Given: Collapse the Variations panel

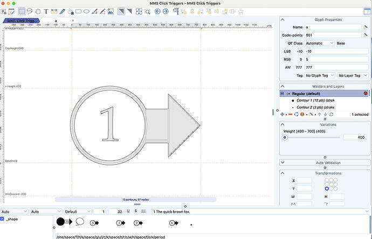Looking at the screenshot, I should pos(283,124).
